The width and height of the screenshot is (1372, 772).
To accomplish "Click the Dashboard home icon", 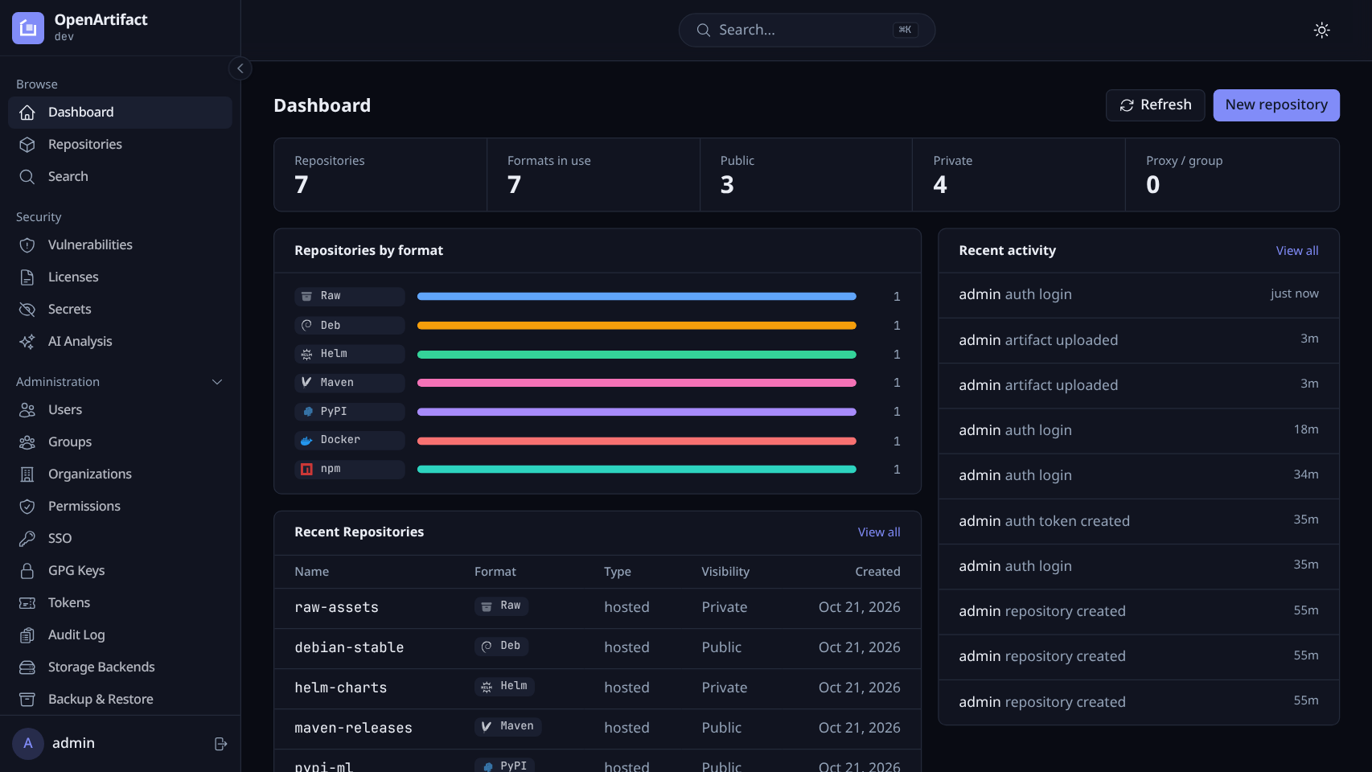I will (x=27, y=113).
